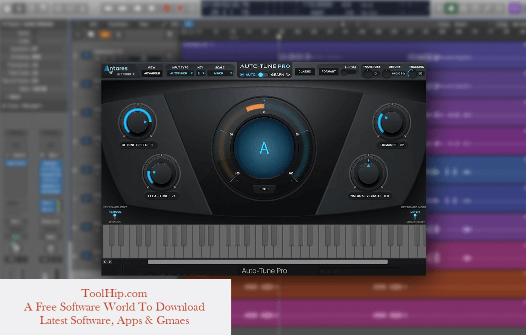Click the Humanize label
The width and height of the screenshot is (526, 335).
(x=389, y=145)
